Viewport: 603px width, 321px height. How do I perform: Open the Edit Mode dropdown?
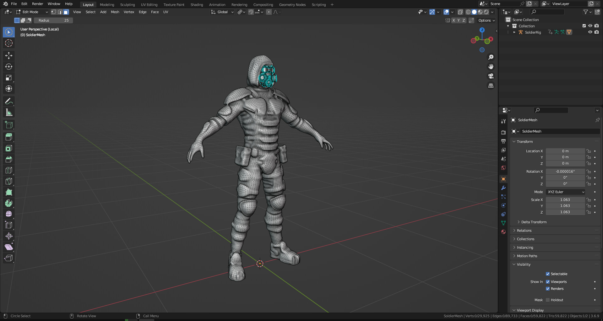(32, 12)
